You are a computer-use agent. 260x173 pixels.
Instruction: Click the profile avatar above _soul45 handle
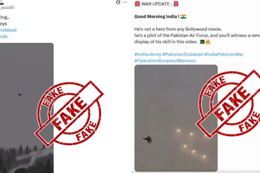2,2
